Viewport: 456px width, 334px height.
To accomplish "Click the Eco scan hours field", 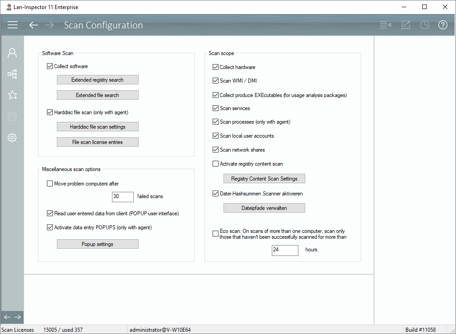I will tap(284, 250).
